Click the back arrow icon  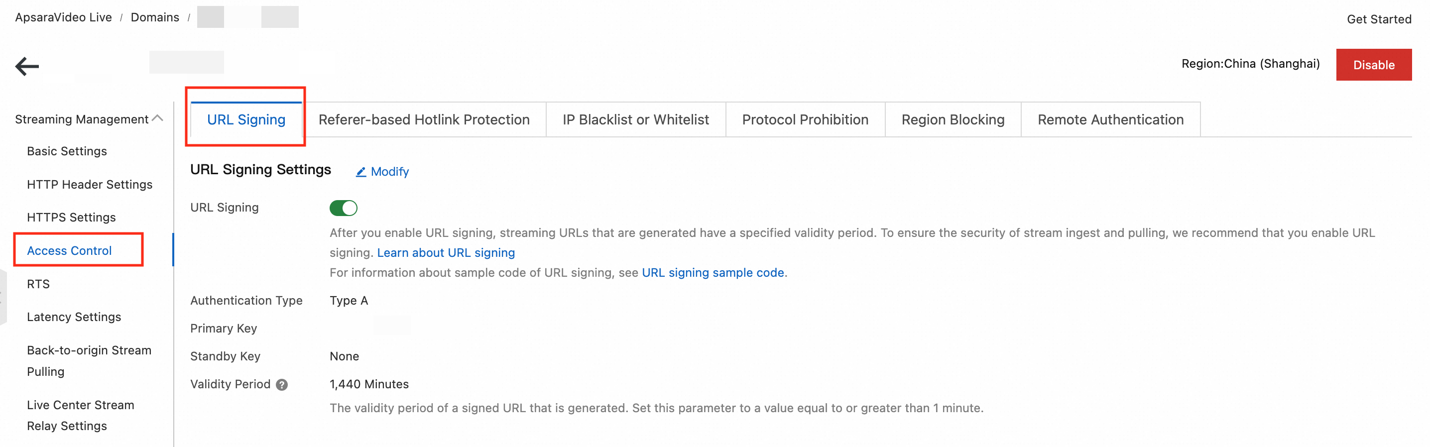coord(27,67)
